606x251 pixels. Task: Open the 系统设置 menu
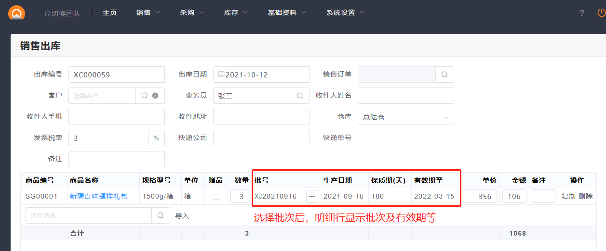coord(345,13)
